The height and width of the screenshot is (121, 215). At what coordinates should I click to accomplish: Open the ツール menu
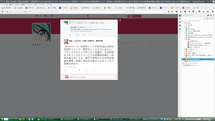(x=41, y=5)
